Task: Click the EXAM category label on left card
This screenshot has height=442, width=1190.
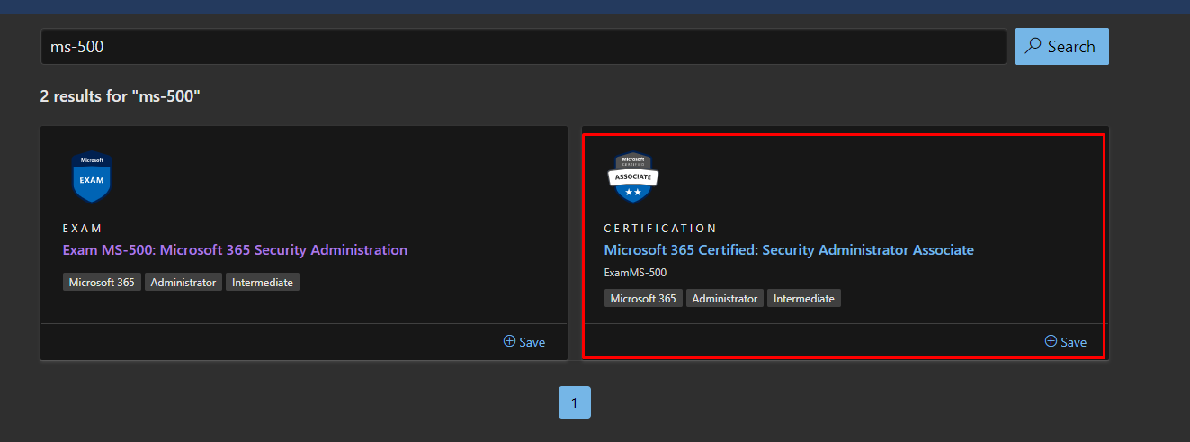Action: (x=83, y=229)
